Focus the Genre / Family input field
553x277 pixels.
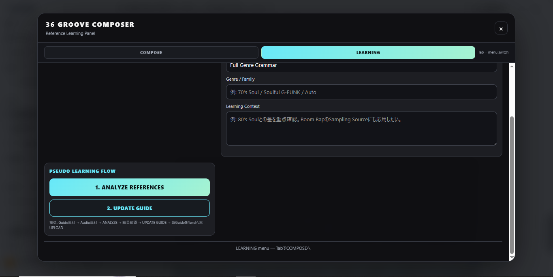(361, 92)
